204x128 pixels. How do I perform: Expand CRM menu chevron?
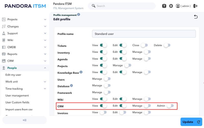(x=45, y=61)
